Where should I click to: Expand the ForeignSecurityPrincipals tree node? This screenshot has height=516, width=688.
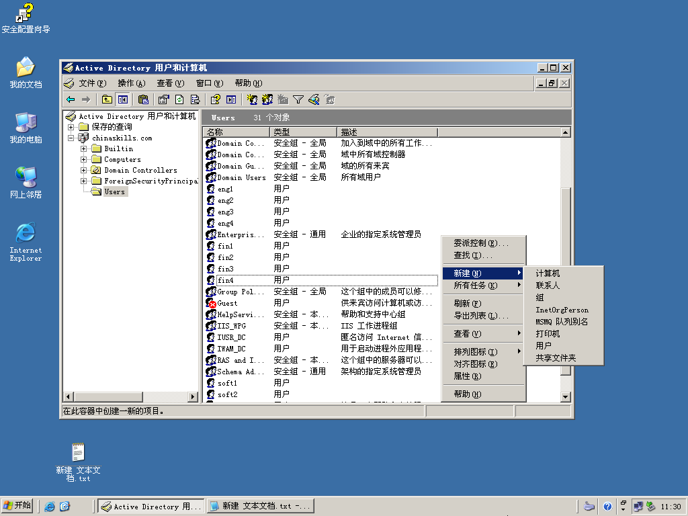(x=83, y=181)
